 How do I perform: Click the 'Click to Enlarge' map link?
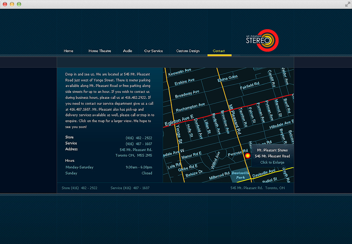click(272, 162)
